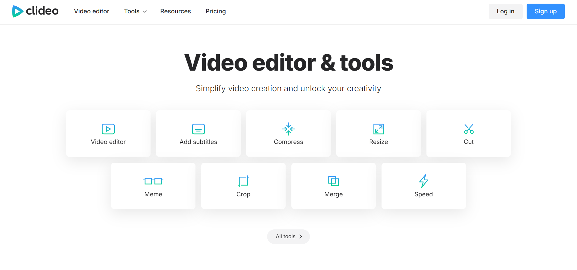Viewport: 577px width, 270px height.
Task: Click the Clideo logo
Action: 35,11
